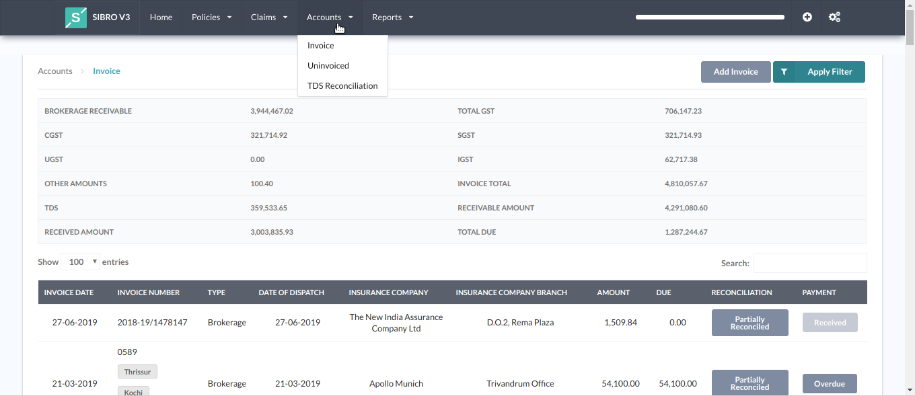
Task: Expand the Reports dropdown
Action: [392, 17]
